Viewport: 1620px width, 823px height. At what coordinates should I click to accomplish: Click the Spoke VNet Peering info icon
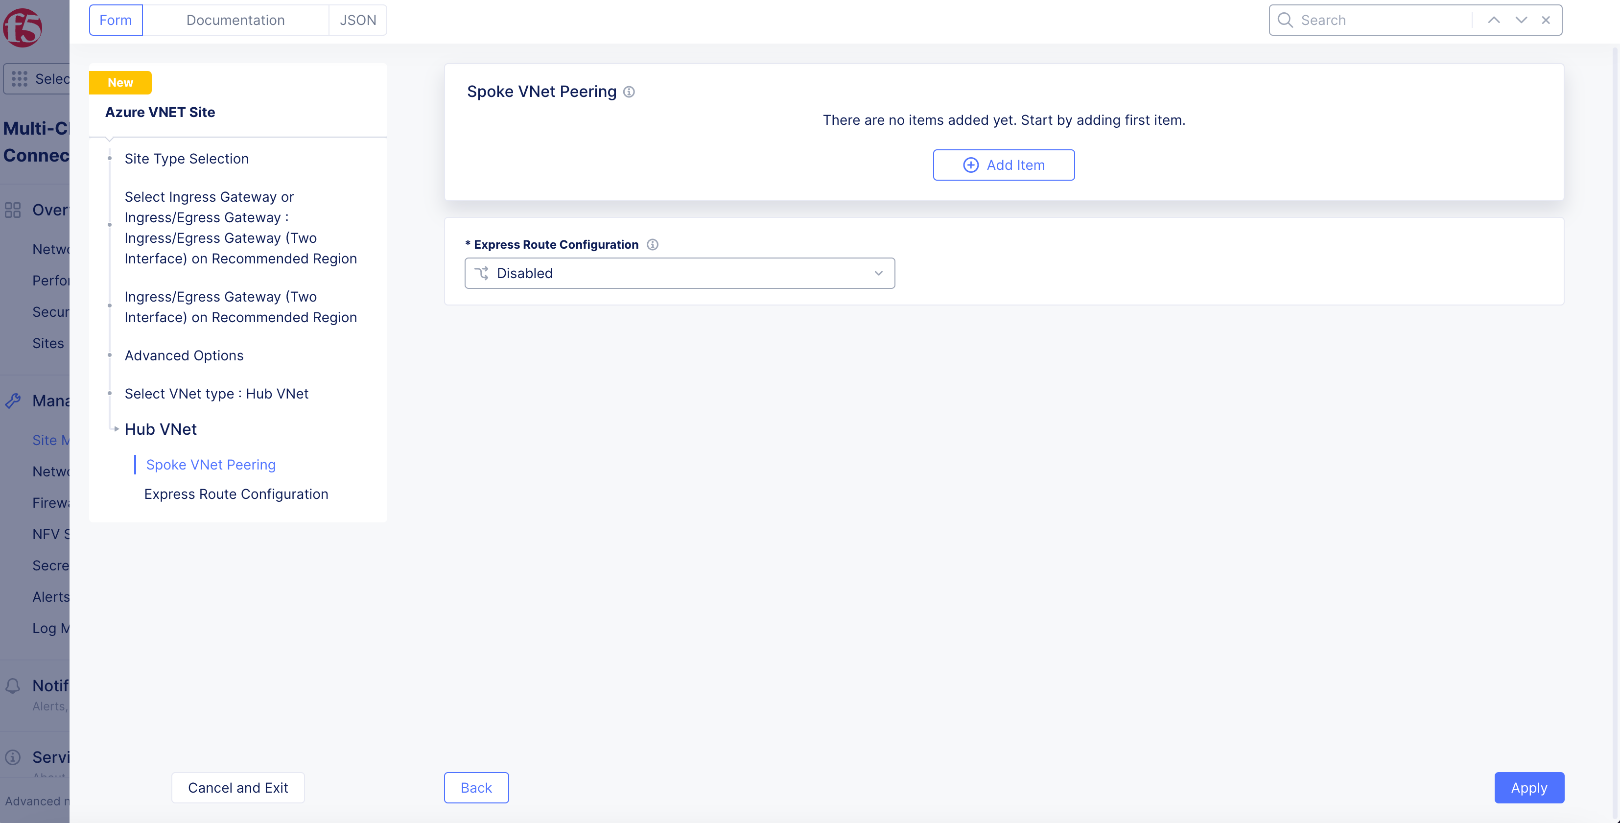(x=629, y=92)
